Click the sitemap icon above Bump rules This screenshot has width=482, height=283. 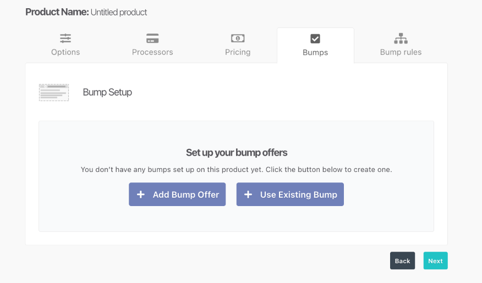401,38
